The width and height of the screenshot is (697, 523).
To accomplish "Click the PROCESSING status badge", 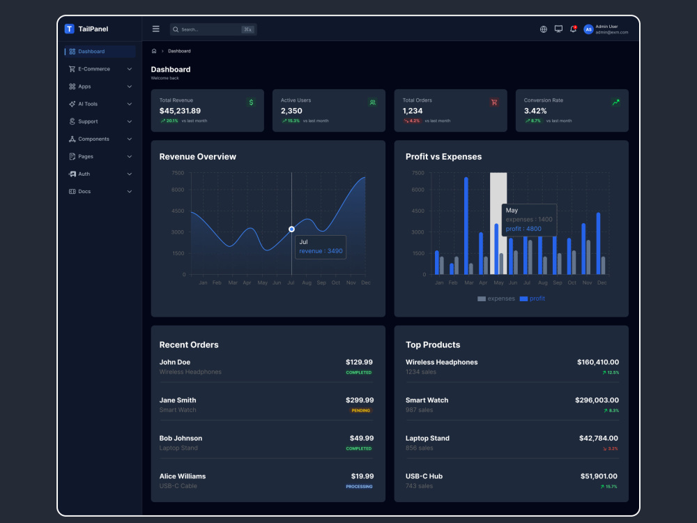I will 359,487.
